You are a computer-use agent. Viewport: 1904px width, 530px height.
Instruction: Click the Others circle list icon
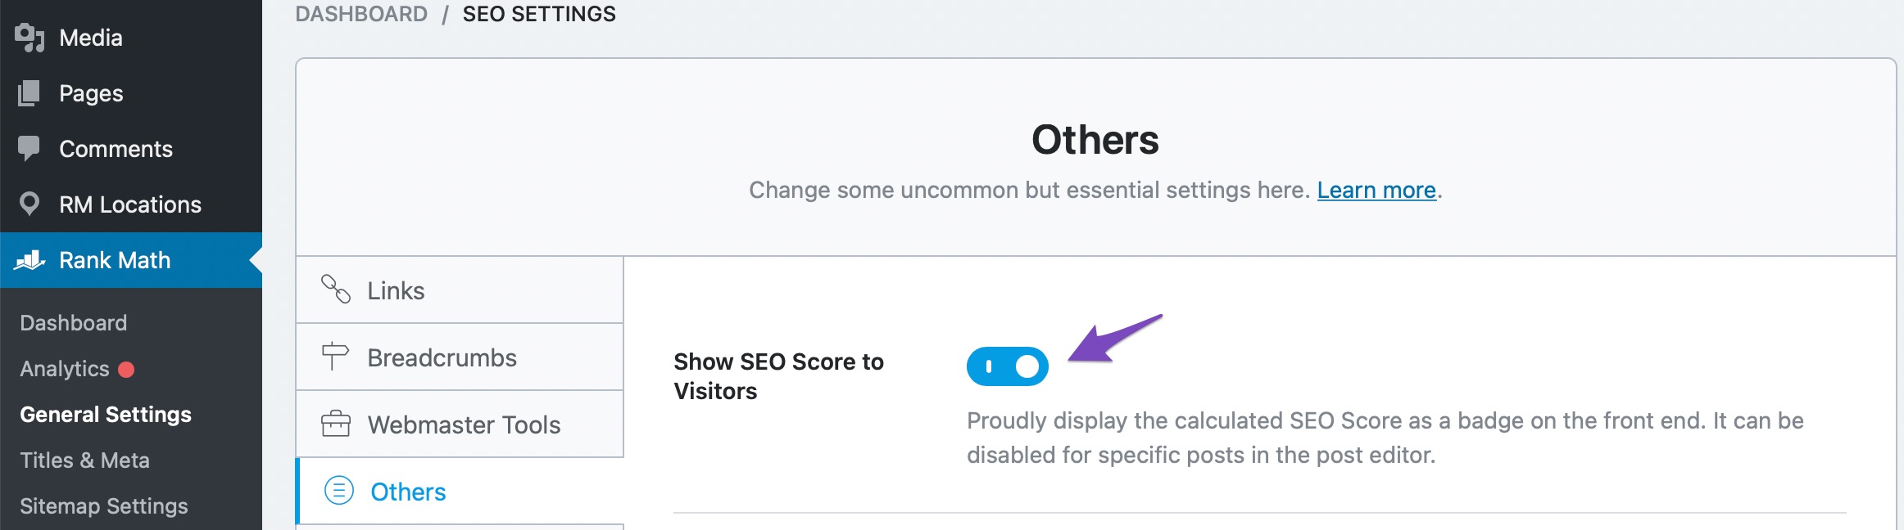coord(339,491)
